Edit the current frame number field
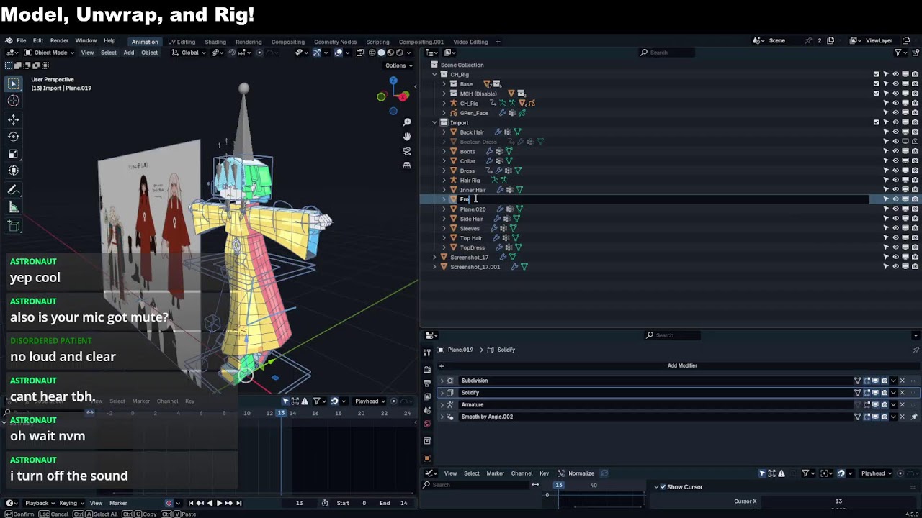Image resolution: width=922 pixels, height=518 pixels. point(299,503)
